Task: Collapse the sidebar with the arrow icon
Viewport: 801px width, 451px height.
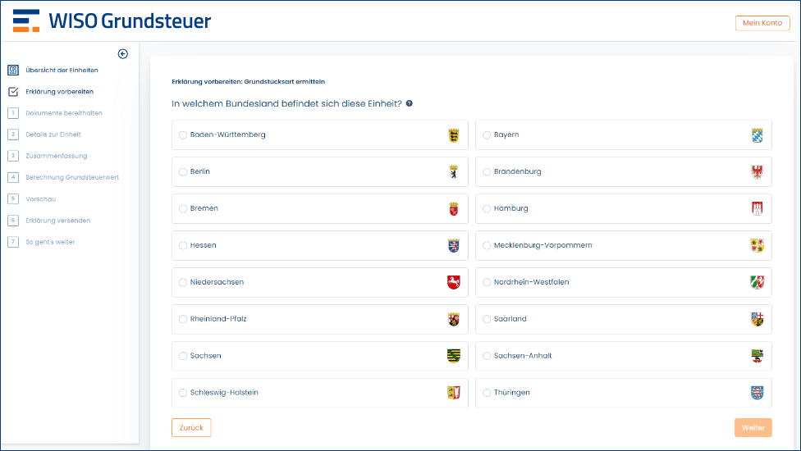Action: 122,54
